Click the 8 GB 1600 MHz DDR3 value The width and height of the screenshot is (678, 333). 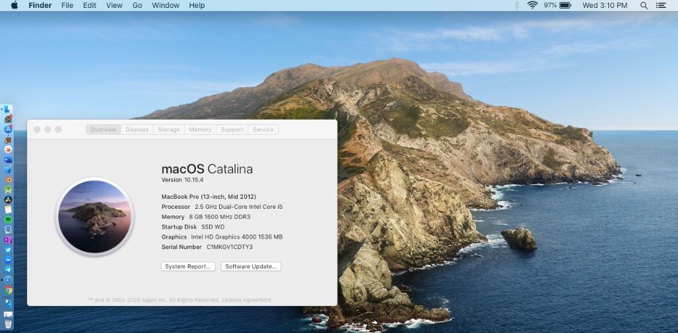point(220,217)
